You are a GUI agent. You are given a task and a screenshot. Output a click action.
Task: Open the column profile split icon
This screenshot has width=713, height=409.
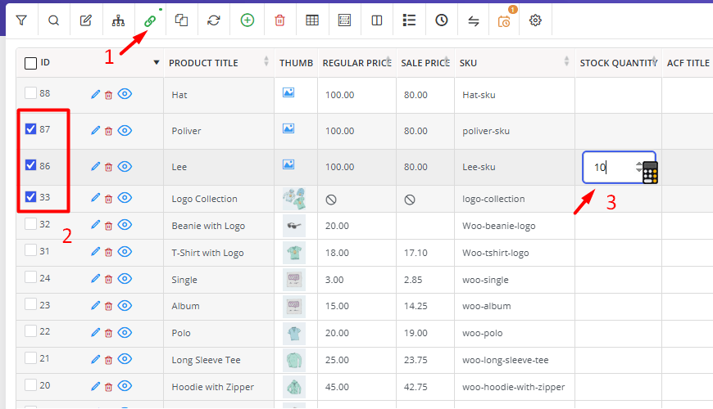[x=377, y=20]
